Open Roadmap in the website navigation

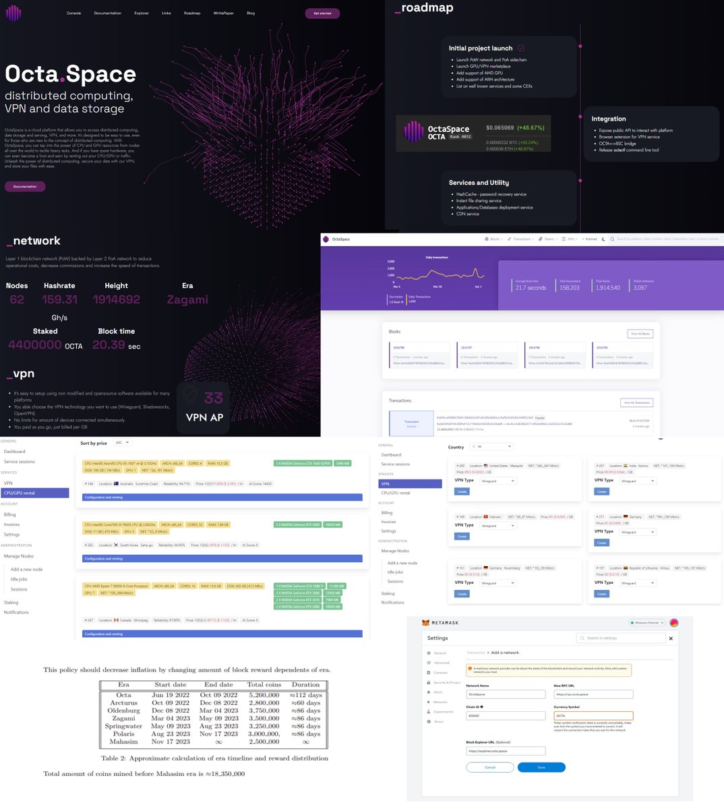(x=192, y=13)
